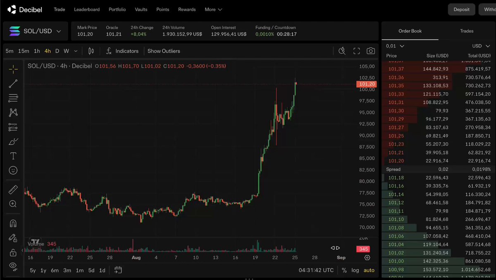Set chart range to 3m
The image size is (496, 280).
(67, 270)
